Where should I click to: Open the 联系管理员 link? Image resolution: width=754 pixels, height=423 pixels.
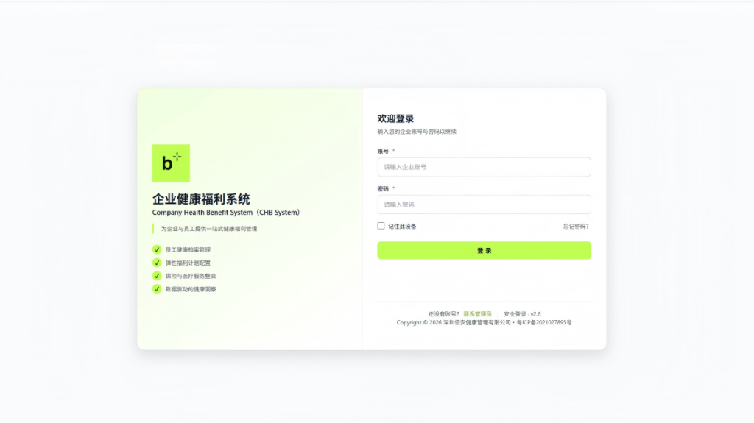click(x=477, y=314)
